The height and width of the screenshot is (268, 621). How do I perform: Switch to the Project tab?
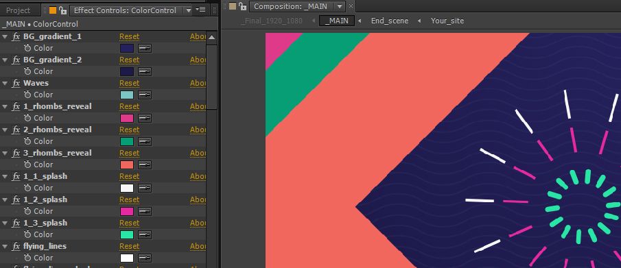[19, 10]
